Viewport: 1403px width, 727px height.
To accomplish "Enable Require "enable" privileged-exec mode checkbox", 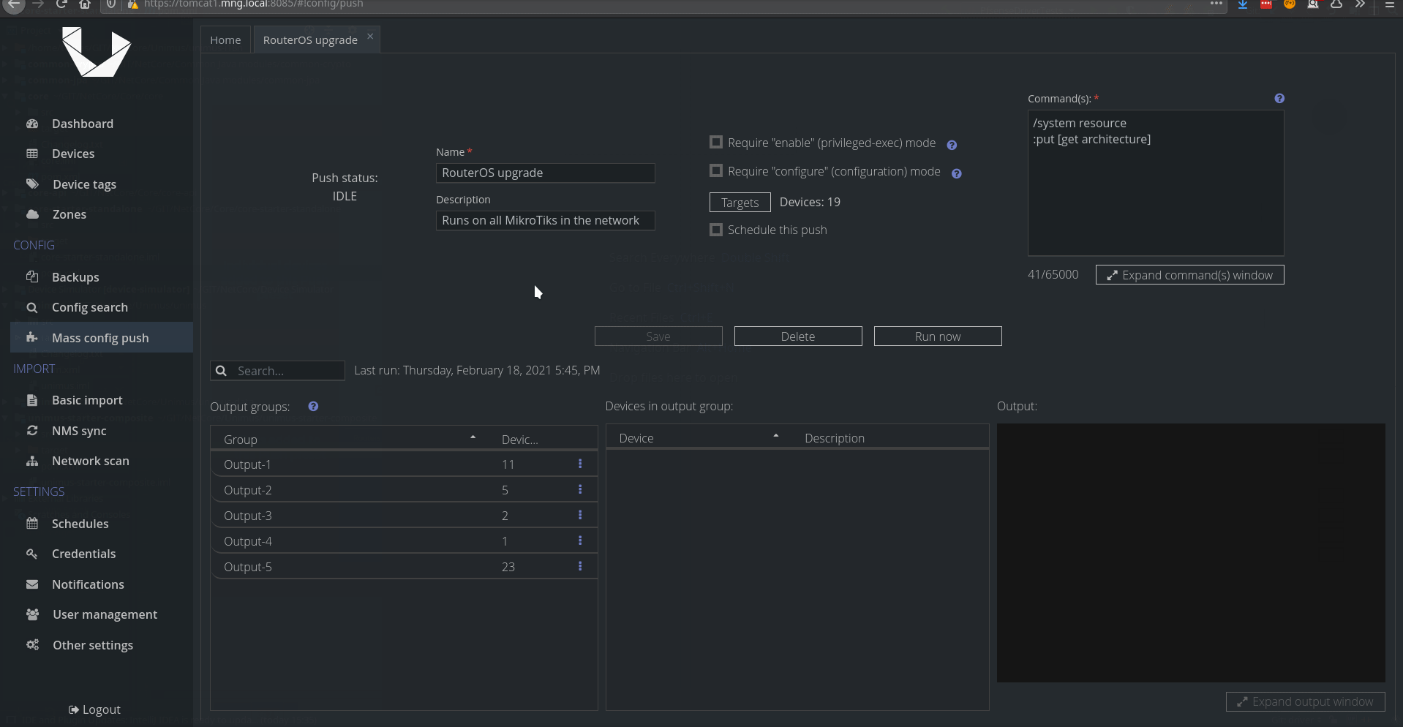I will (716, 143).
